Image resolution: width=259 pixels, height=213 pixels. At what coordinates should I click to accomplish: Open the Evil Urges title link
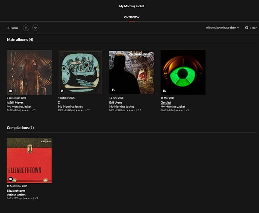coord(116,103)
